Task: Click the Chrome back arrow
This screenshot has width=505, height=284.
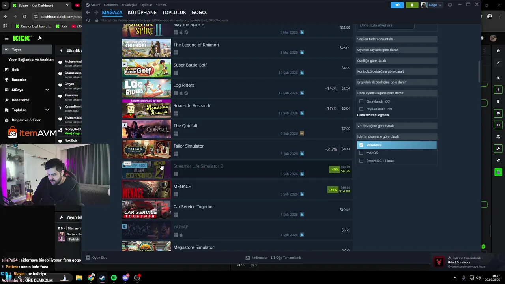Action: 6,17
